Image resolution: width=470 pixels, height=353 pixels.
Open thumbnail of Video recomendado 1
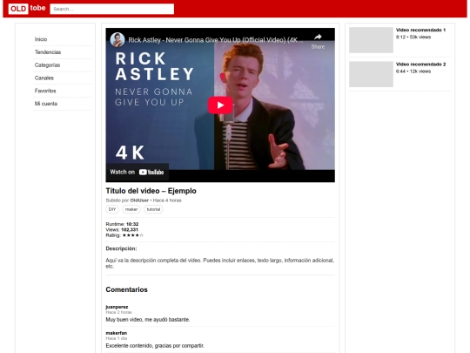(x=371, y=40)
